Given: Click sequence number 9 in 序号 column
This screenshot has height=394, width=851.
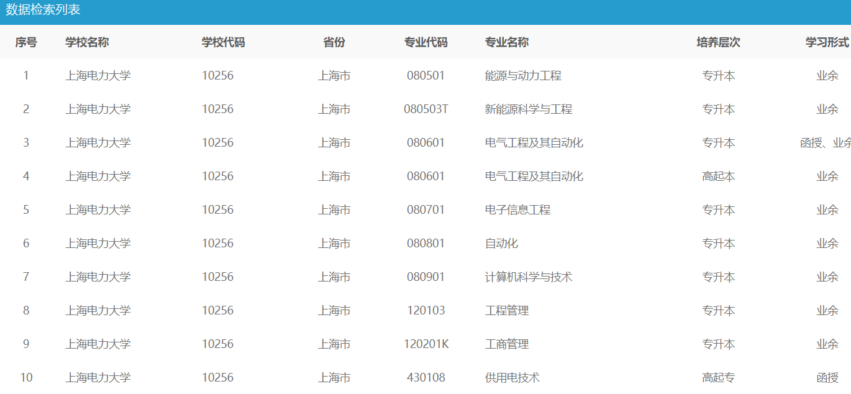Looking at the screenshot, I should click(26, 344).
